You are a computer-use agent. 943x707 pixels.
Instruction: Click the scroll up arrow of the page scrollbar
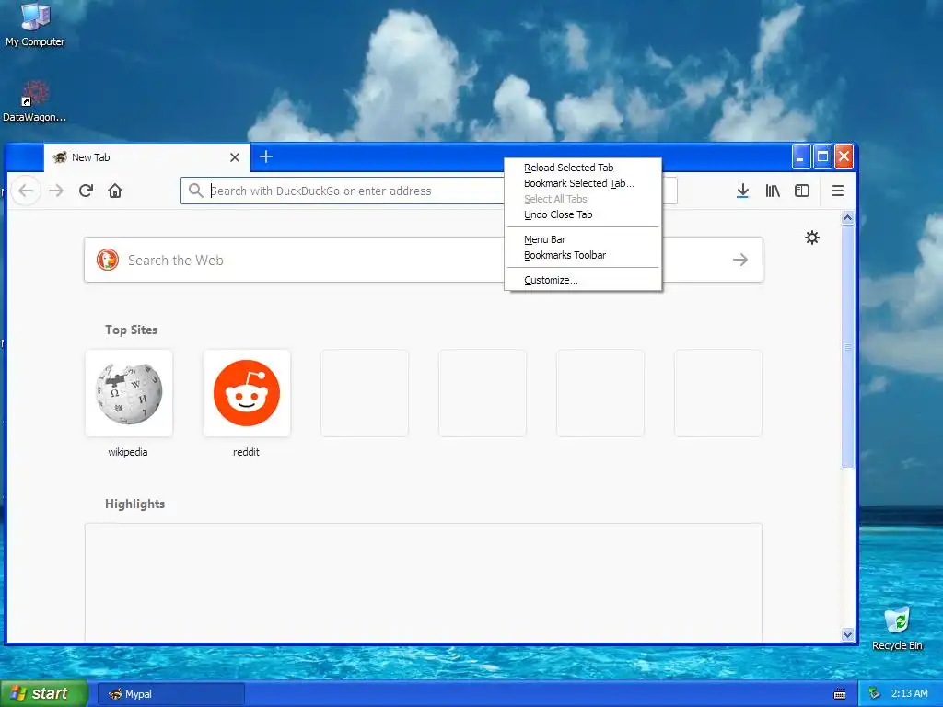point(847,218)
